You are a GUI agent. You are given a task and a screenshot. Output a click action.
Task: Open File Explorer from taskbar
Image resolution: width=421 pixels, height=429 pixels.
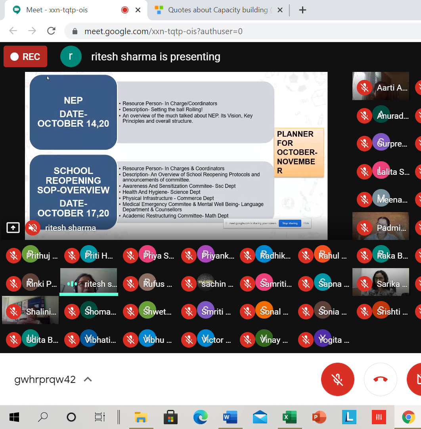pyautogui.click(x=141, y=417)
